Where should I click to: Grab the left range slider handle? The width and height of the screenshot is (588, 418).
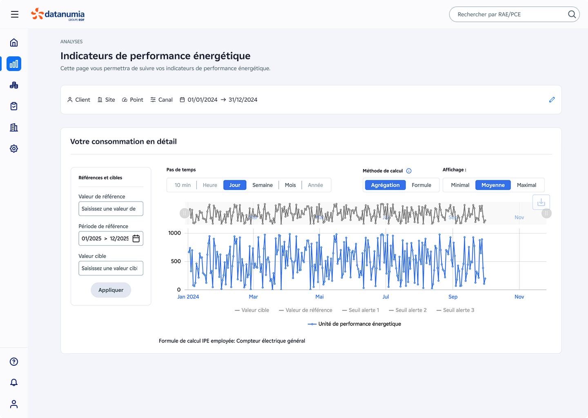184,213
